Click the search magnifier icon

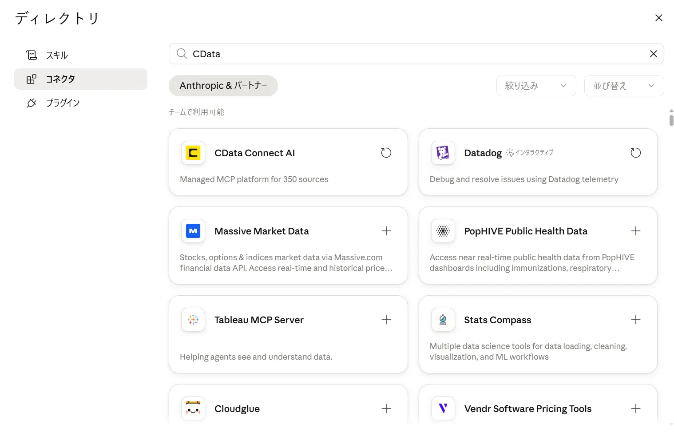182,54
